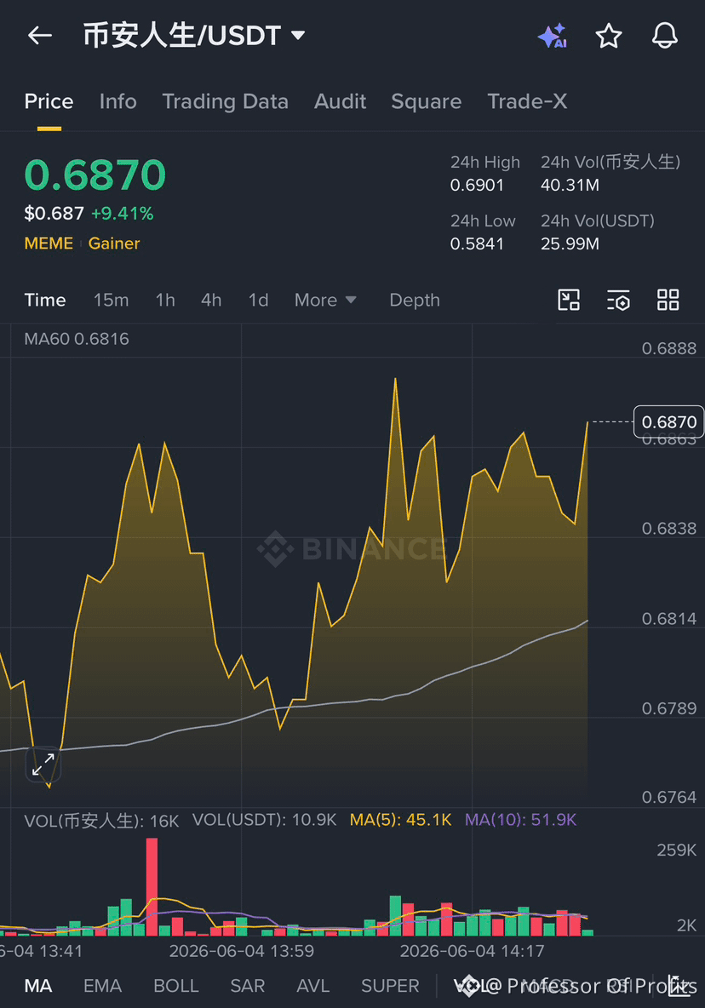Tap the MA(5): 45.1K volume label
This screenshot has height=1008, width=705.
[x=400, y=820]
